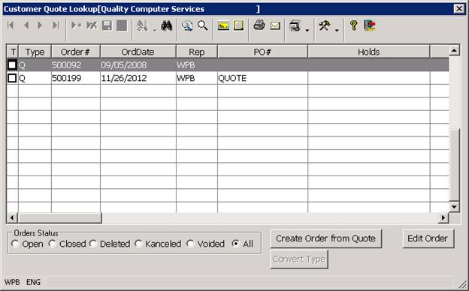
Task: Click the binoculars find icon
Action: coord(167,25)
